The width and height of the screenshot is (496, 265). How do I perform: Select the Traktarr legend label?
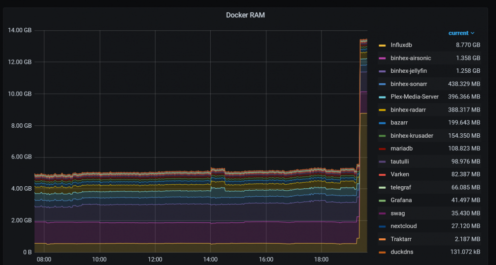(x=401, y=239)
